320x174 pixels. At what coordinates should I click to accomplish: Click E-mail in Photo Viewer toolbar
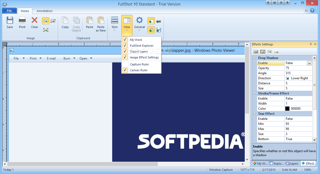[51, 58]
